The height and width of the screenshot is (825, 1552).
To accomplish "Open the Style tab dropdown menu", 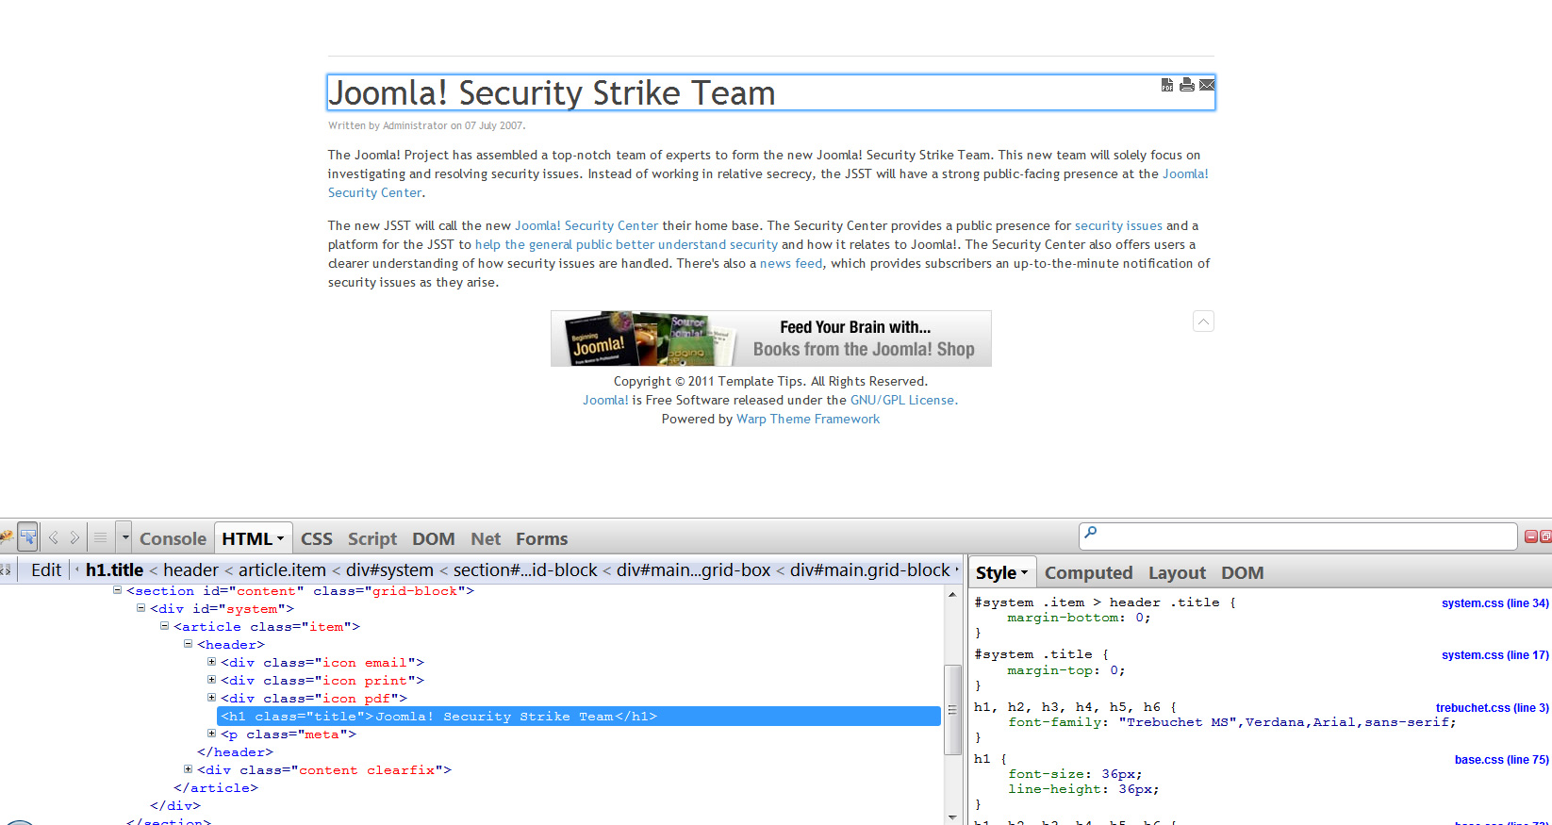I will 1024,573.
